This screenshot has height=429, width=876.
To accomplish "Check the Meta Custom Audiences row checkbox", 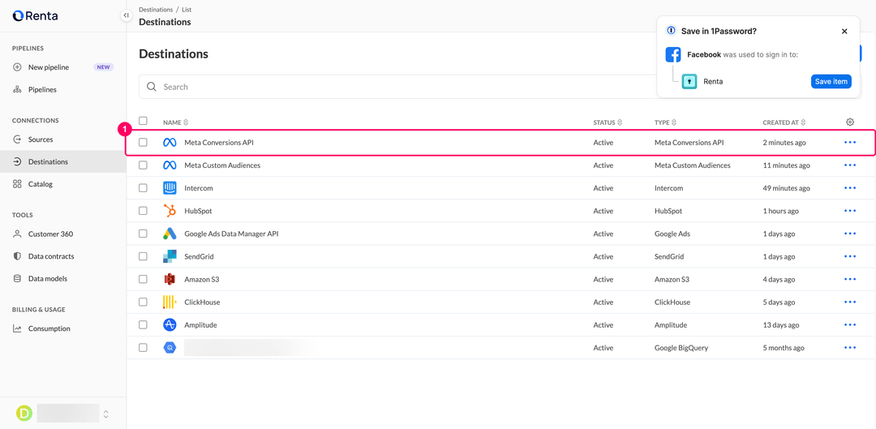I will click(143, 165).
